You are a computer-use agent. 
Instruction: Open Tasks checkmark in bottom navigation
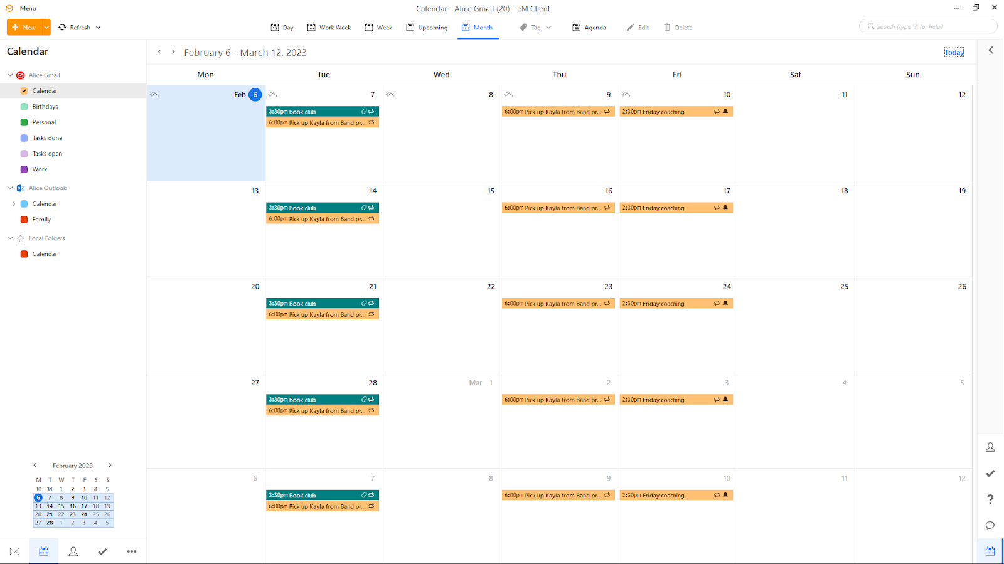102,551
